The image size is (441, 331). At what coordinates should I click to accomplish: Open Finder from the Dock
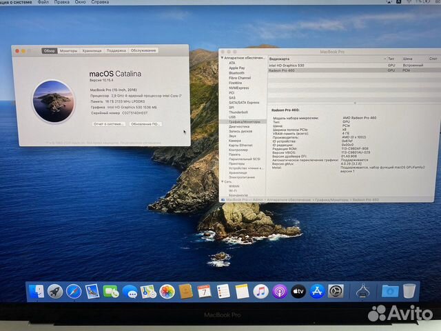coord(37,291)
